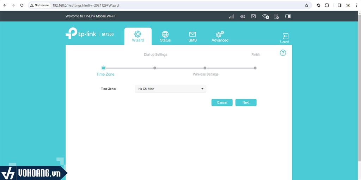The width and height of the screenshot is (361, 180).
Task: Reload the page with refresh icon
Action: click(22, 5)
